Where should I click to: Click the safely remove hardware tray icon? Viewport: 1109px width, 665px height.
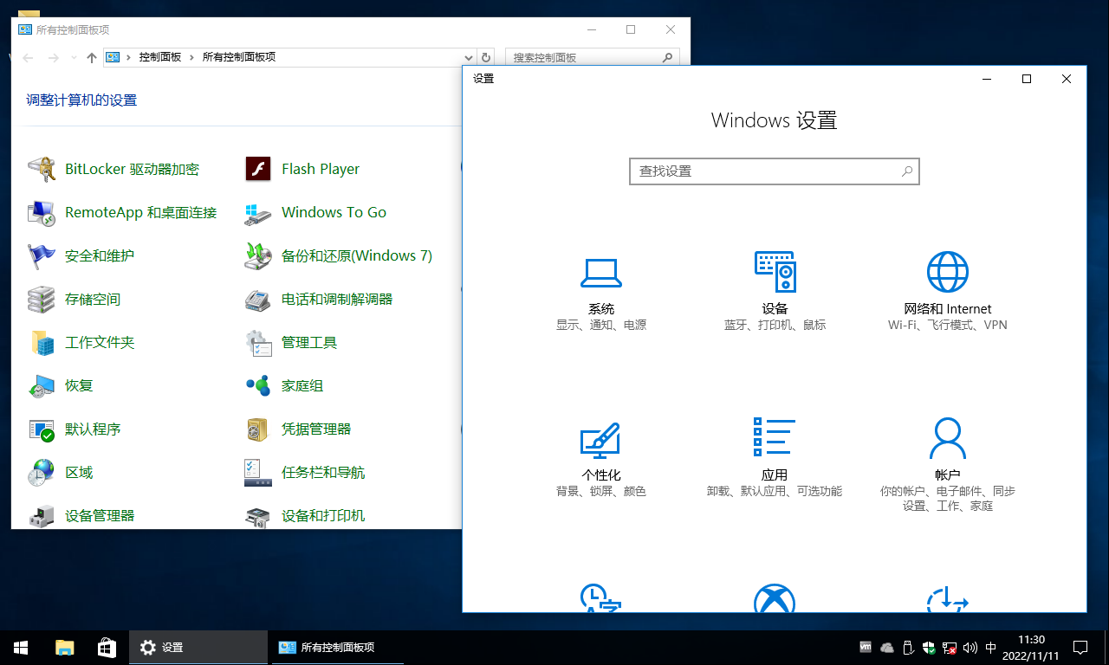908,648
